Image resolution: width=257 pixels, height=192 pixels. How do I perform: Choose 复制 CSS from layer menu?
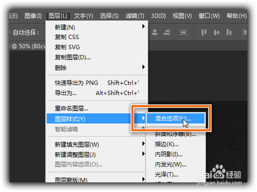coord(97,37)
